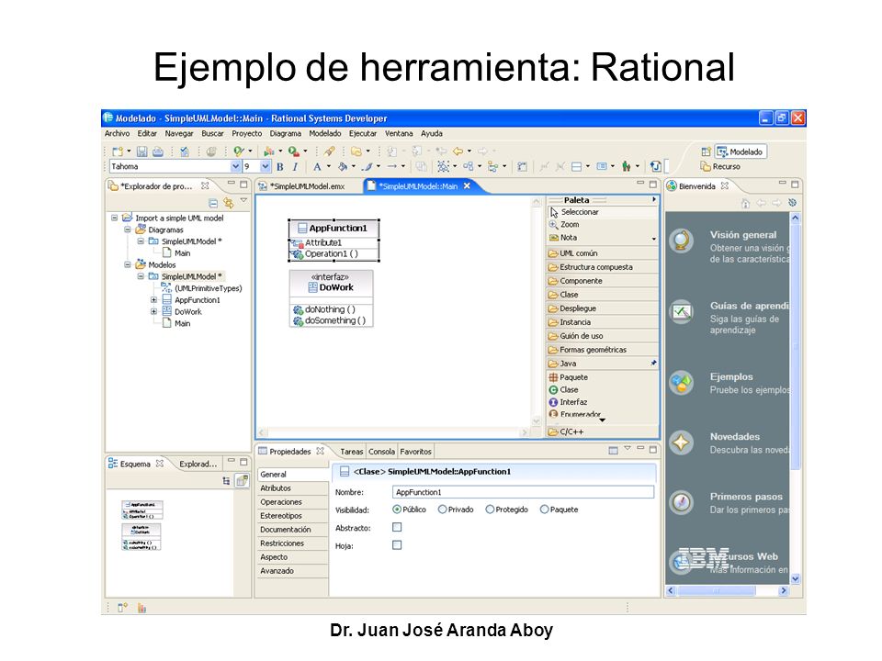Select the Paquete visibility radio button
This screenshot has width=882, height=661.
coord(544,510)
